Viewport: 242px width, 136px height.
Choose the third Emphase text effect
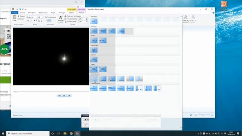[112, 31]
